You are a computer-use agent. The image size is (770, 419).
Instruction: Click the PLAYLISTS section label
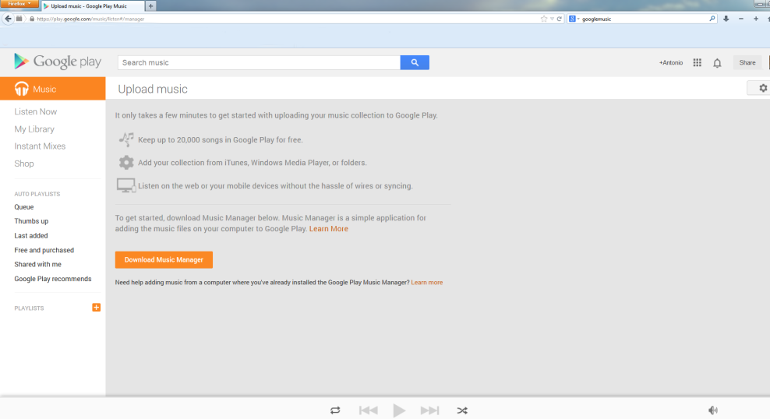tap(29, 308)
